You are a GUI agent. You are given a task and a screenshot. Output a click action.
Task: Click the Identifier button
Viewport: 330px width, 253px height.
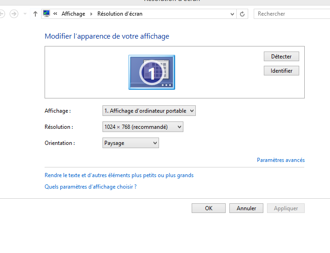coord(281,71)
